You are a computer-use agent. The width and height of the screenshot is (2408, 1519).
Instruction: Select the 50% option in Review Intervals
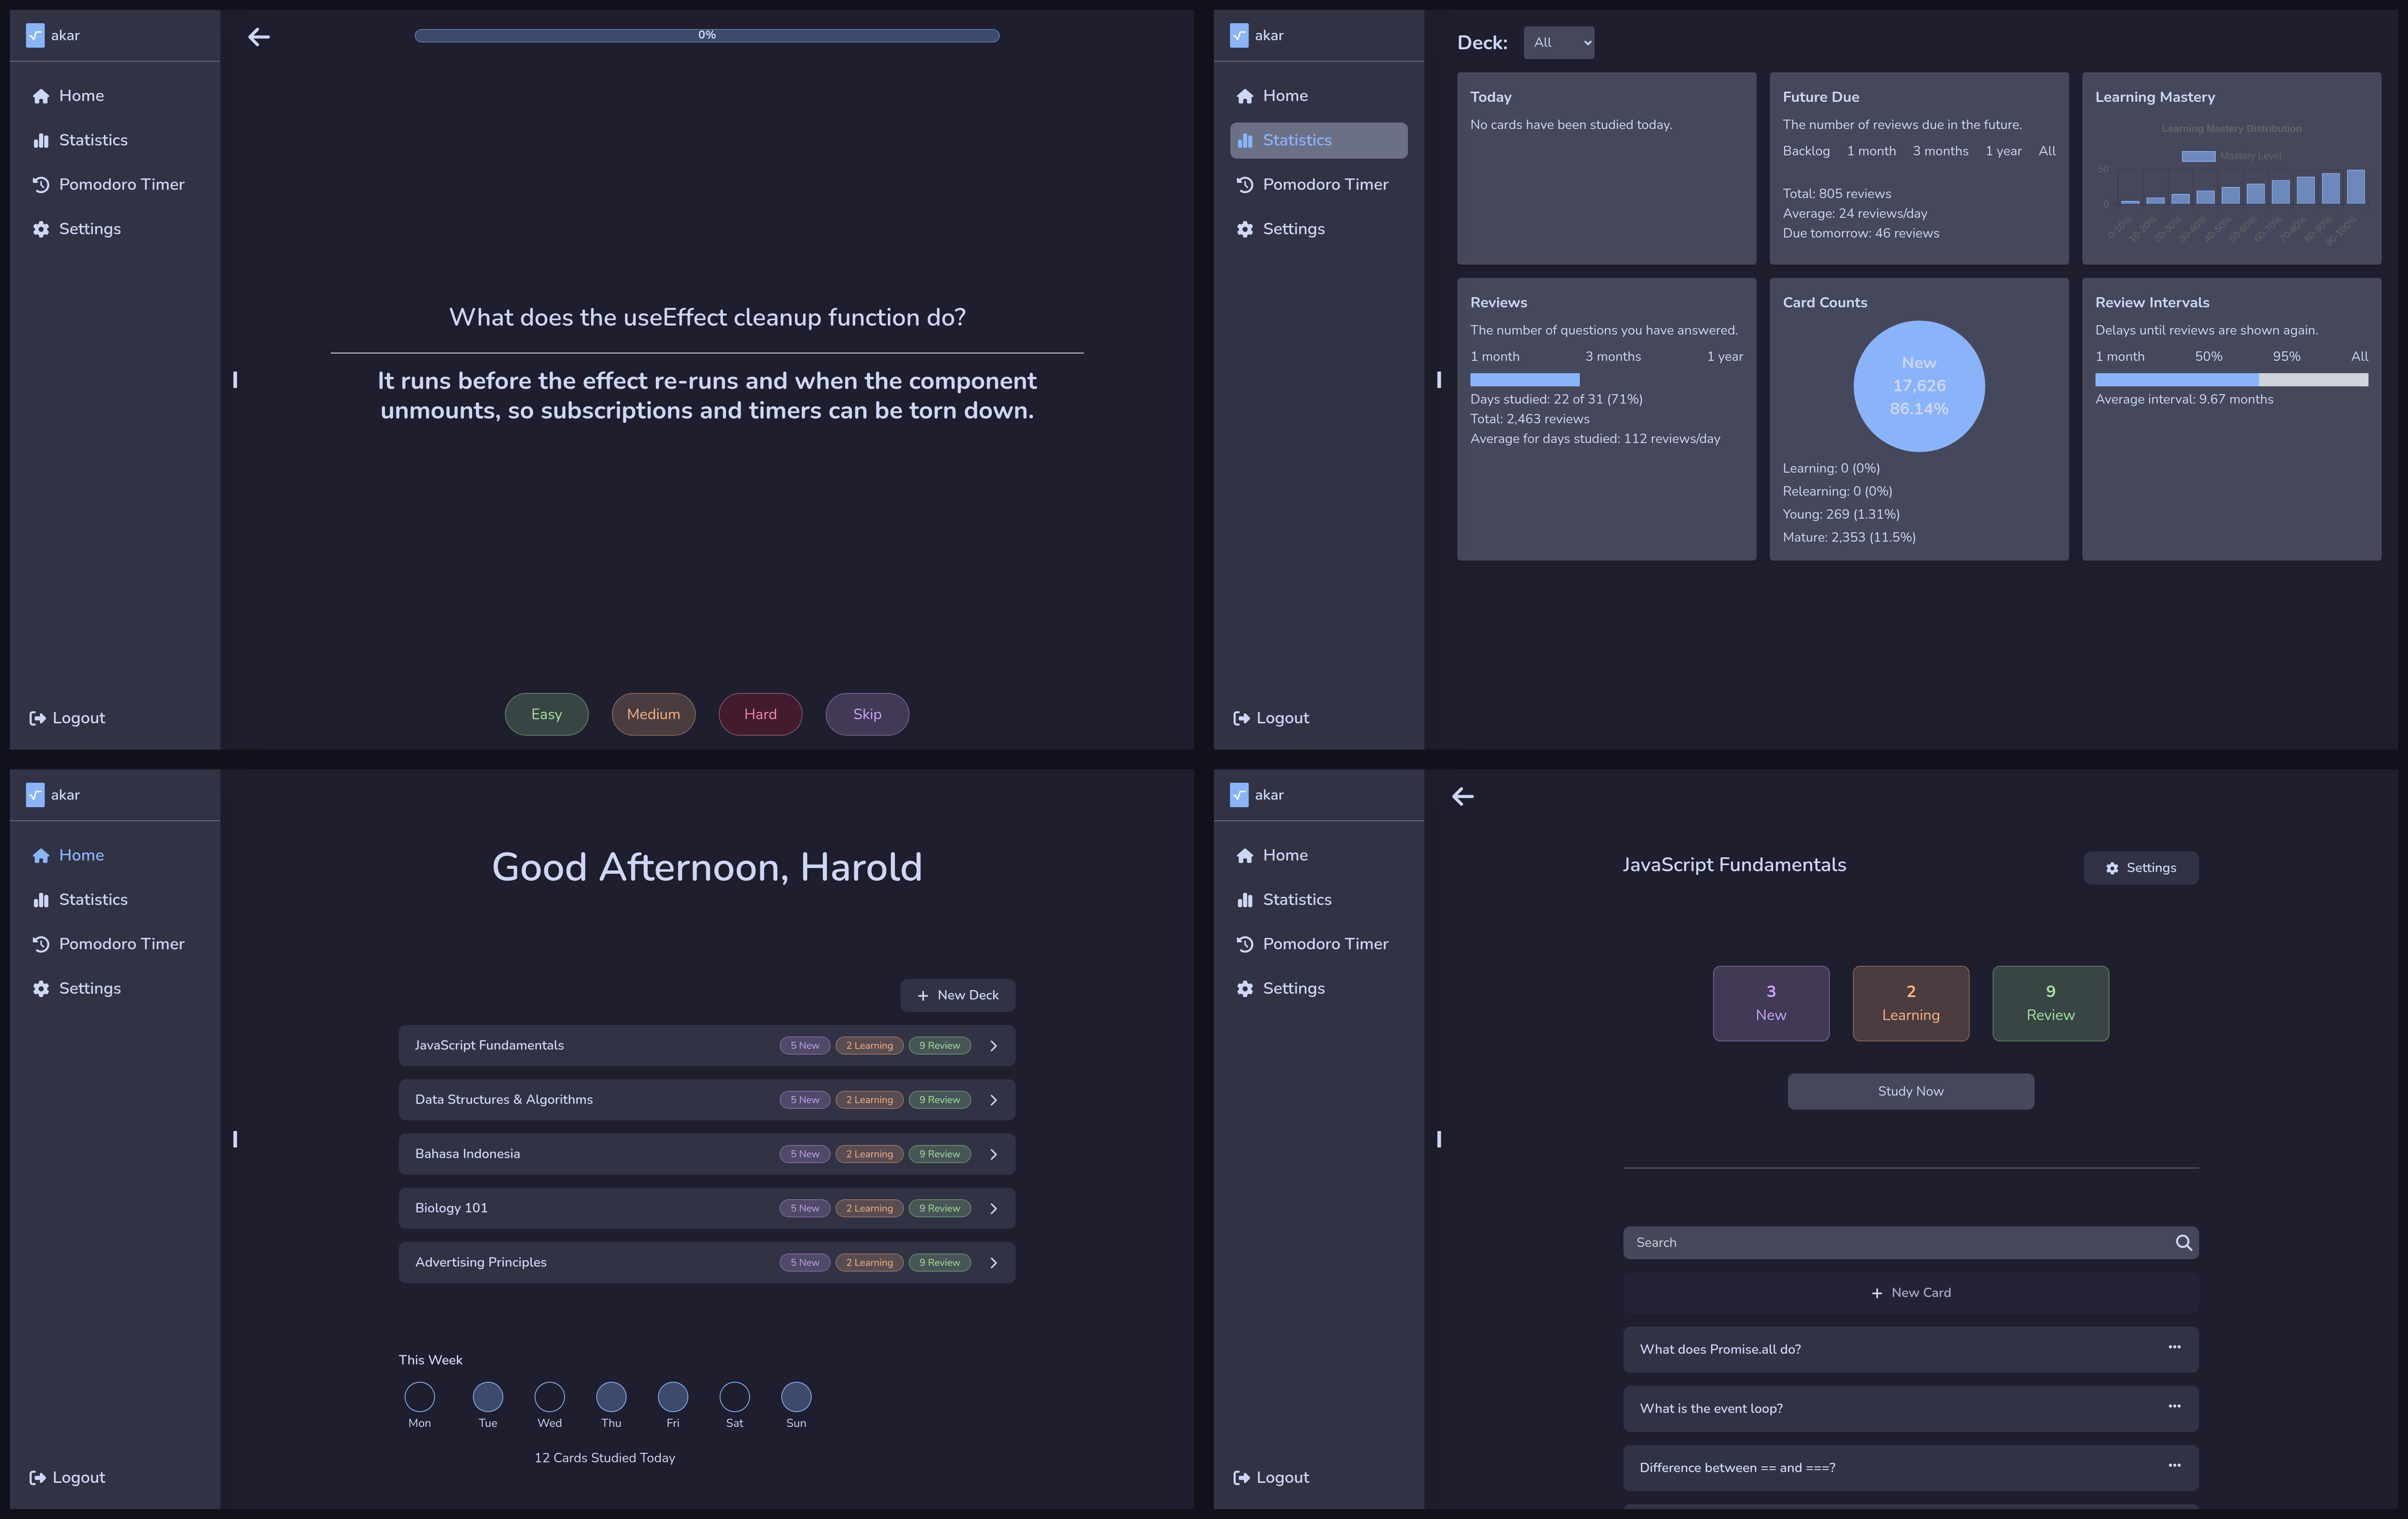(x=2208, y=357)
